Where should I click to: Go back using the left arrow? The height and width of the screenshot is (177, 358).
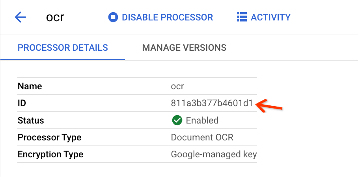pos(20,17)
